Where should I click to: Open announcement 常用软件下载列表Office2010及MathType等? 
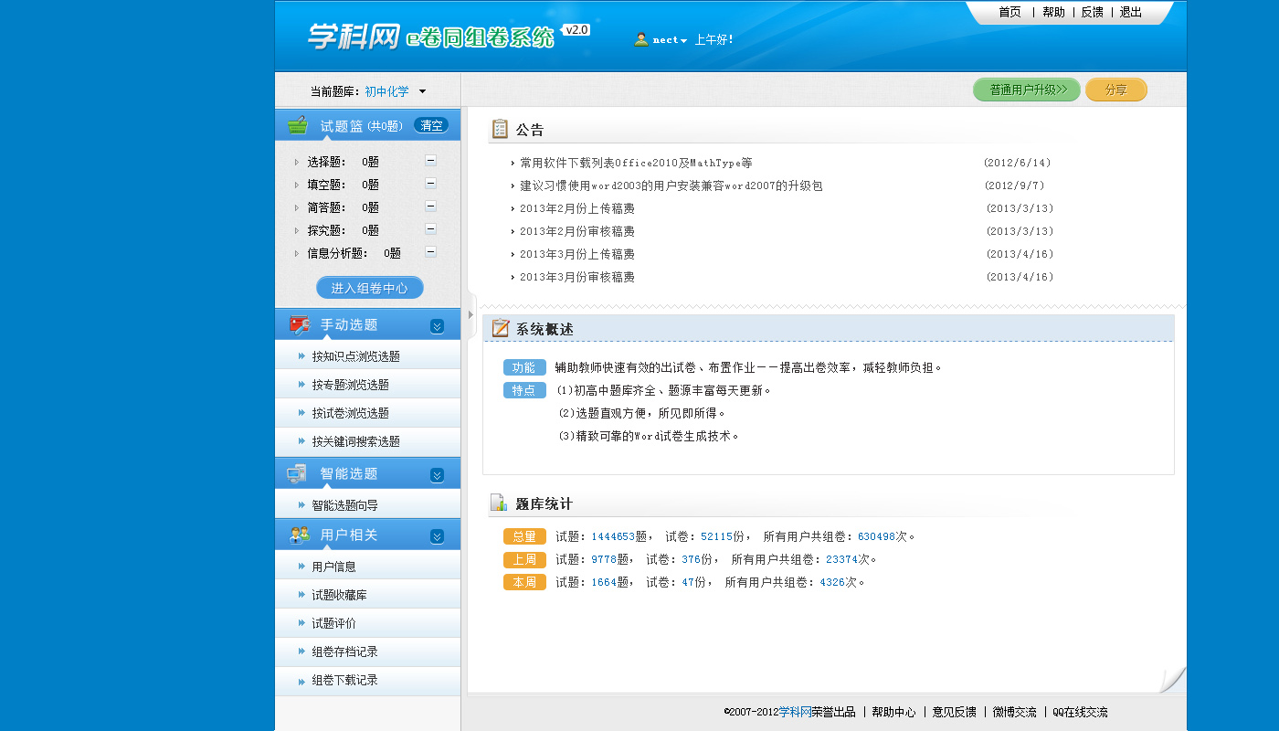click(x=636, y=163)
